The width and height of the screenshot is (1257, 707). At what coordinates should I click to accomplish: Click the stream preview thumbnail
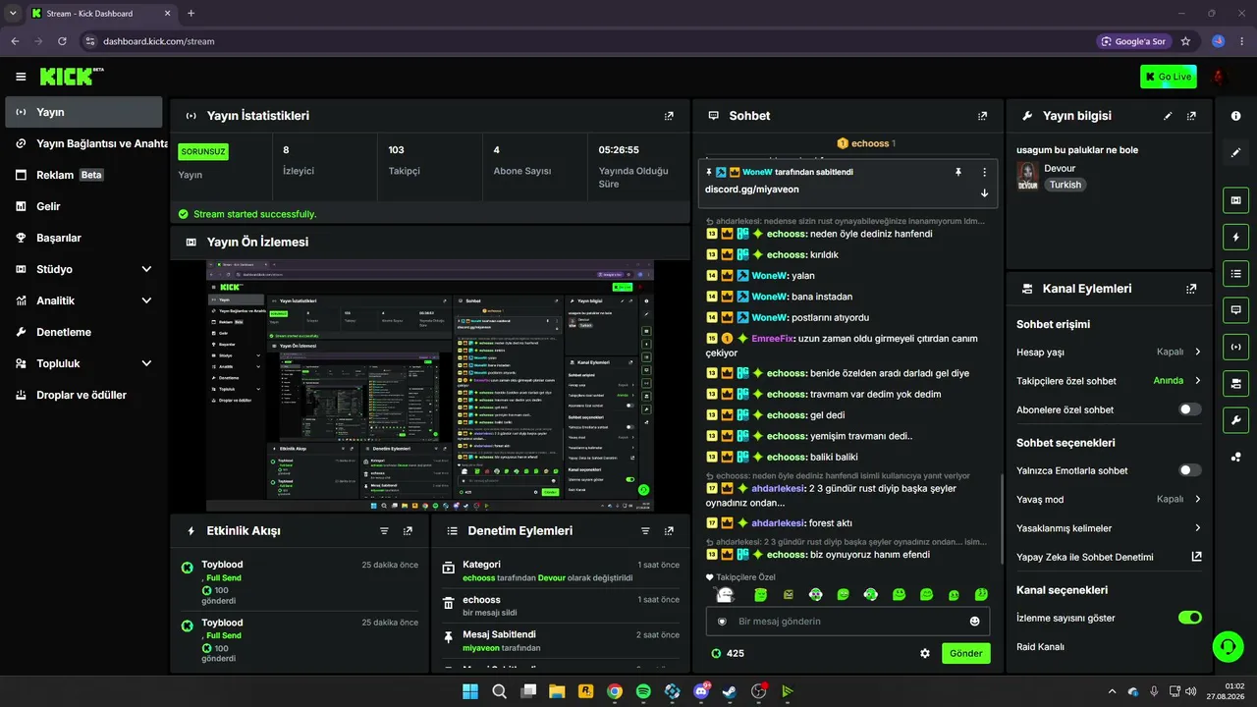(x=430, y=385)
